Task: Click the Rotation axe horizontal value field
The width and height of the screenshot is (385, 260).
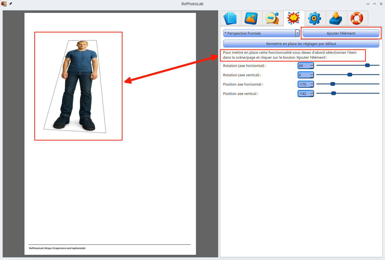Action: click(304, 66)
